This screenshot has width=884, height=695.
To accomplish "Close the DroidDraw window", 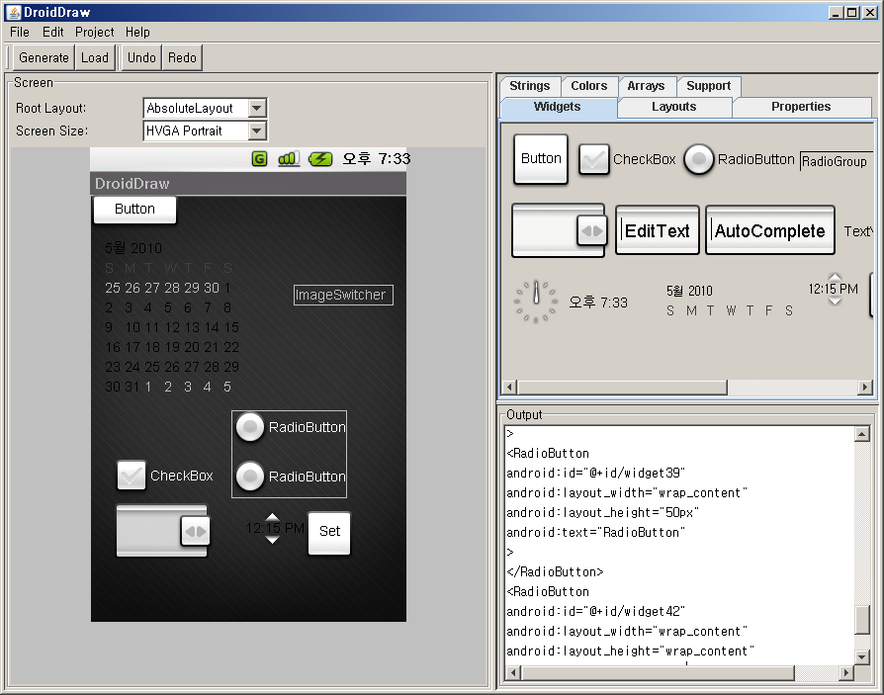I will pos(869,13).
